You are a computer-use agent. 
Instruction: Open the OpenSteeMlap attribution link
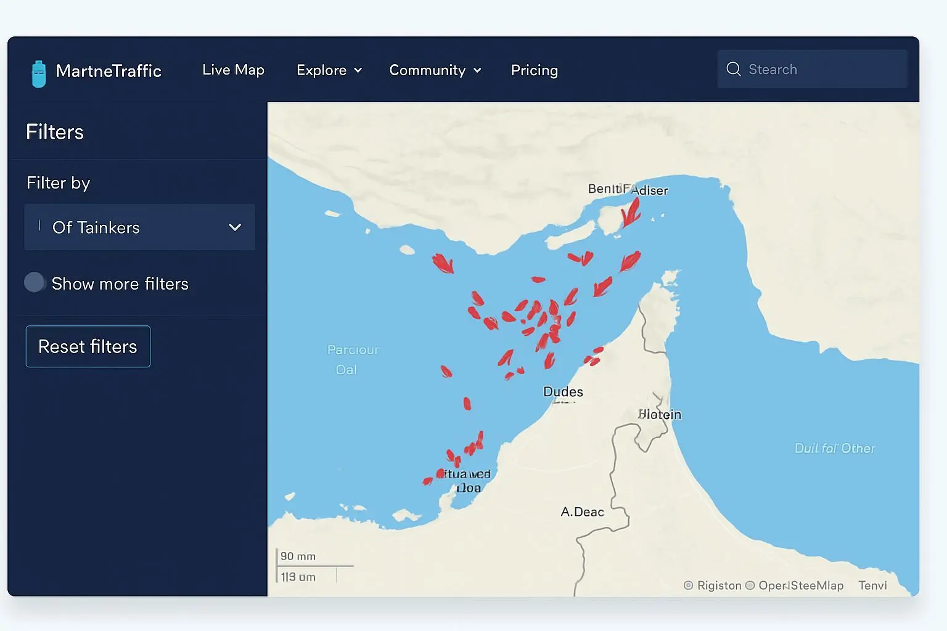point(800,585)
